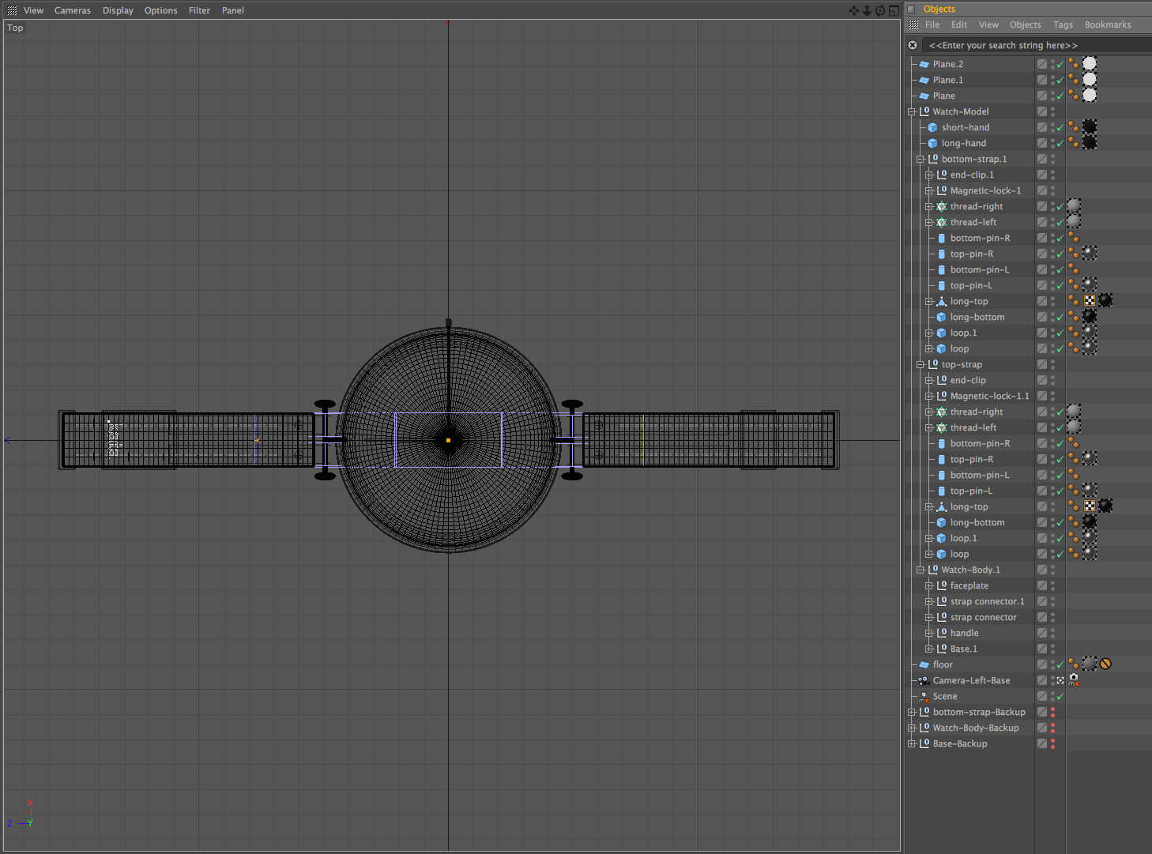Toggle the green render checkmark for short-hand
The image size is (1152, 854).
1060,127
